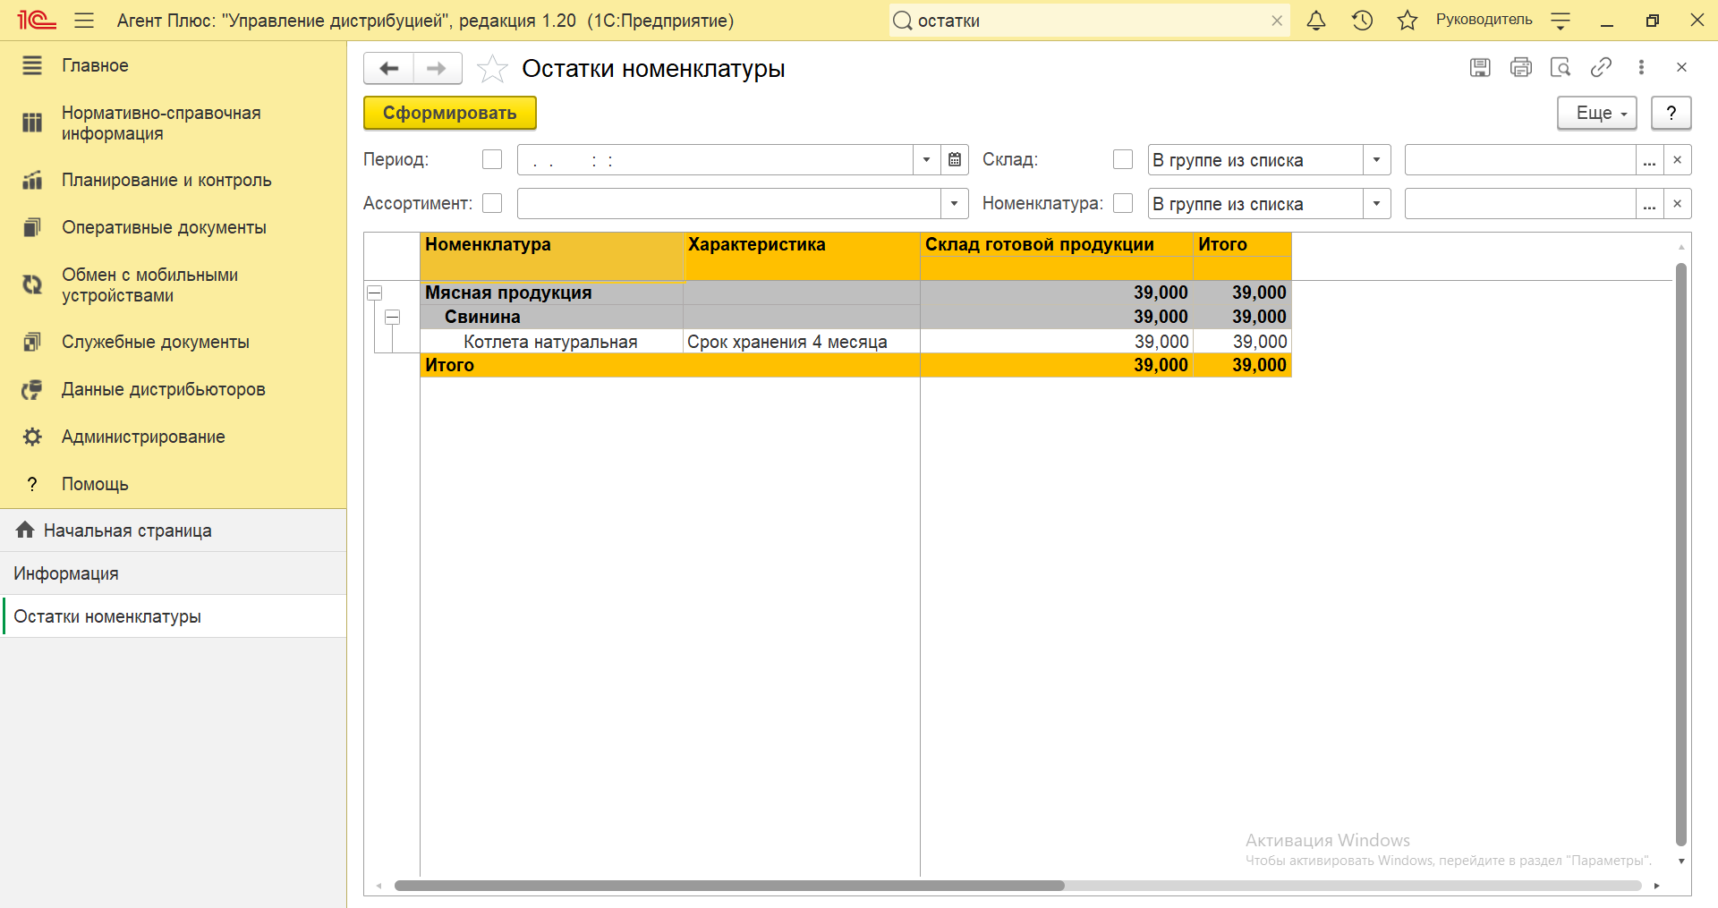The width and height of the screenshot is (1718, 908).
Task: Close the Остатки номенклатуры form
Action: [1681, 67]
